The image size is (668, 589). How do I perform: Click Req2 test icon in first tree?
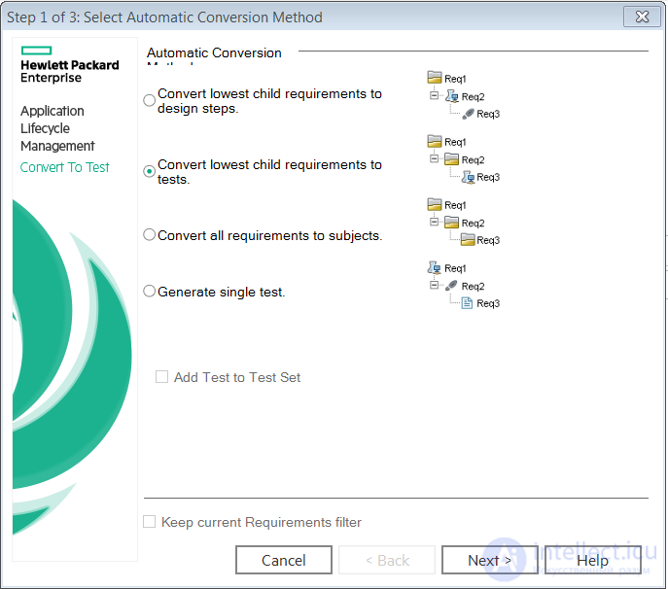pyautogui.click(x=452, y=96)
